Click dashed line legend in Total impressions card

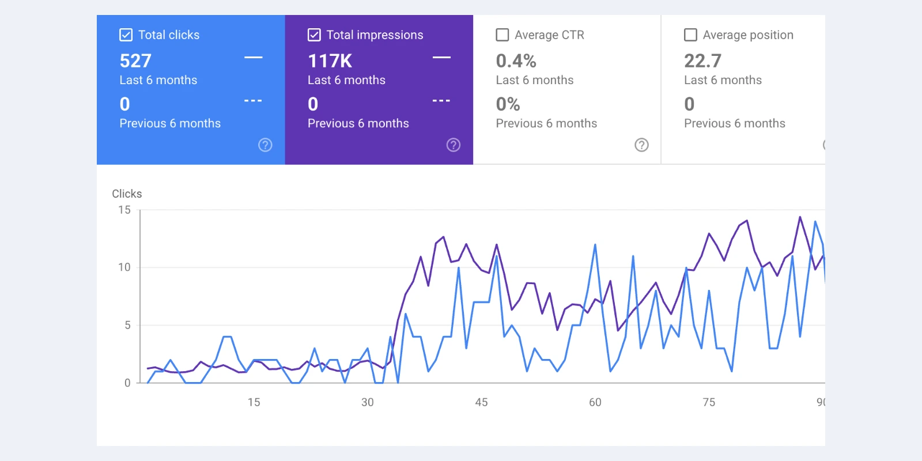pyautogui.click(x=441, y=101)
